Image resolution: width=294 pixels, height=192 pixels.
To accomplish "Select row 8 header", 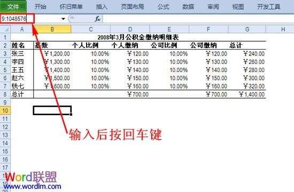I will [5, 94].
